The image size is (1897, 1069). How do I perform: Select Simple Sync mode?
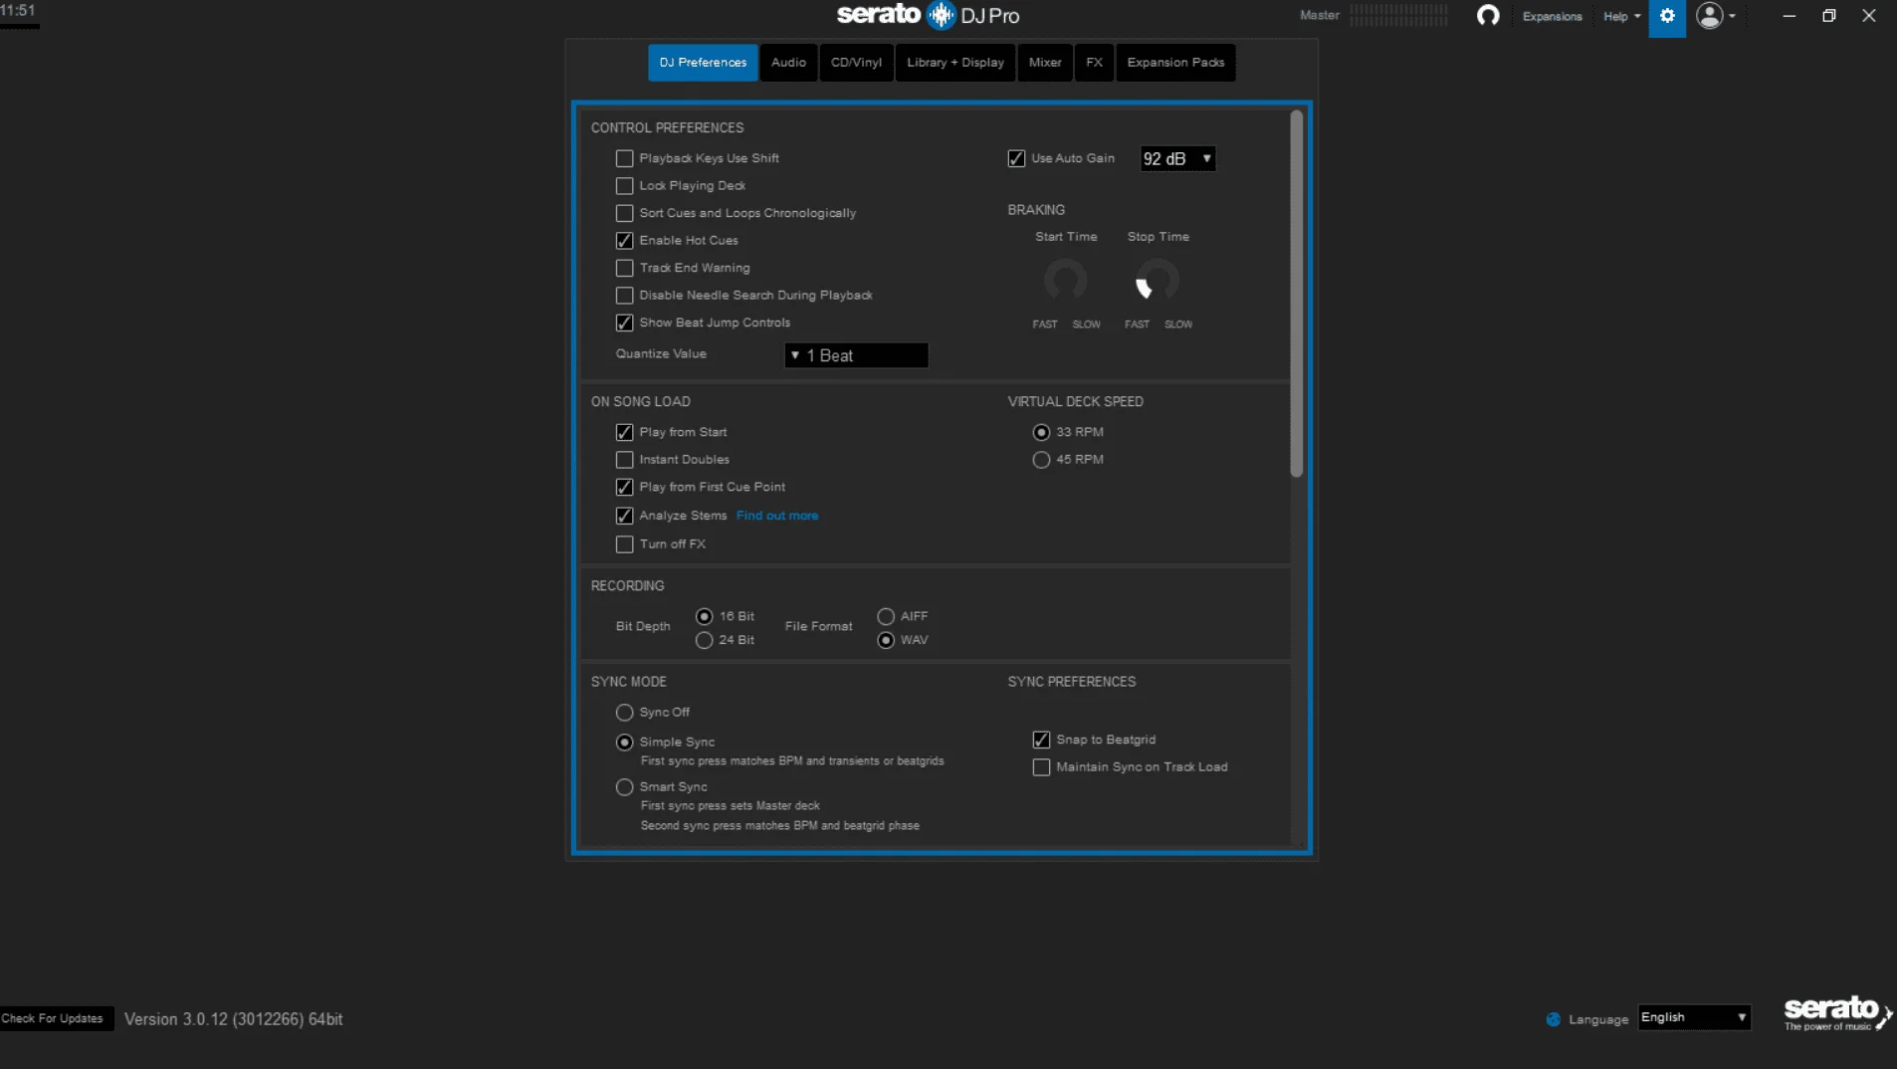click(624, 743)
